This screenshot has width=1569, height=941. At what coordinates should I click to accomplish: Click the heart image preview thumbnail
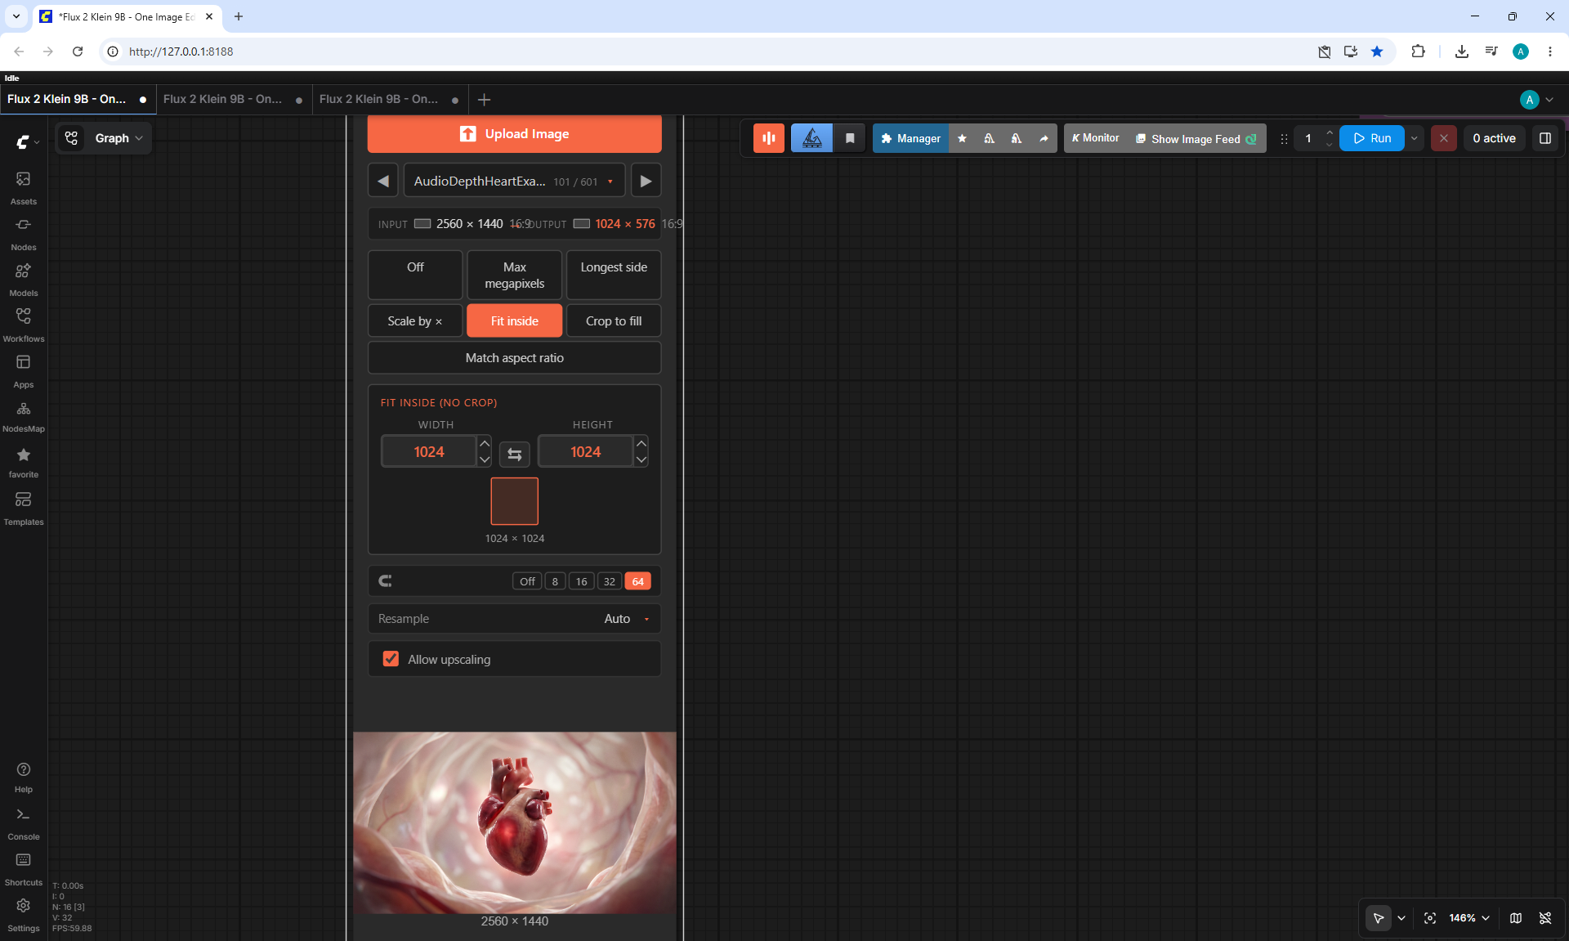point(515,822)
